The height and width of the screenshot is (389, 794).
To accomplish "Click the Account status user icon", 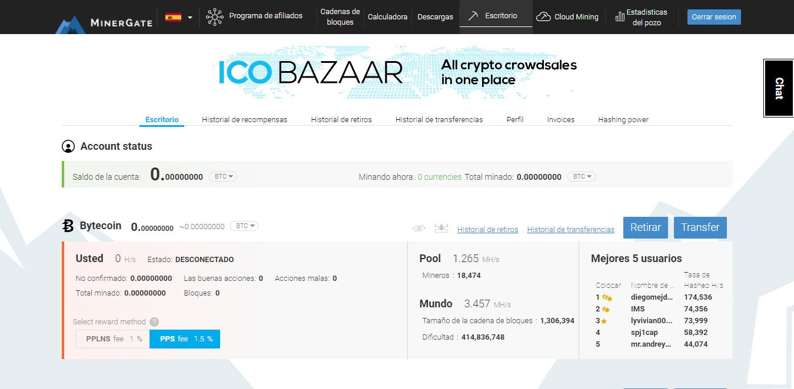I will tap(69, 146).
